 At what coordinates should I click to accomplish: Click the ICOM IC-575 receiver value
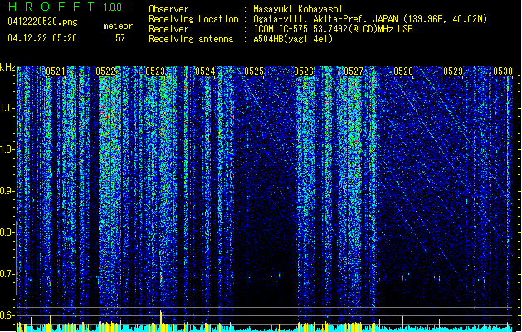pos(333,29)
